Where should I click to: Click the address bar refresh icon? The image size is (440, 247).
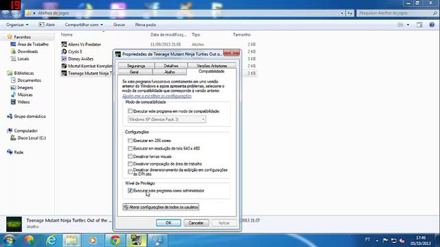pos(350,13)
